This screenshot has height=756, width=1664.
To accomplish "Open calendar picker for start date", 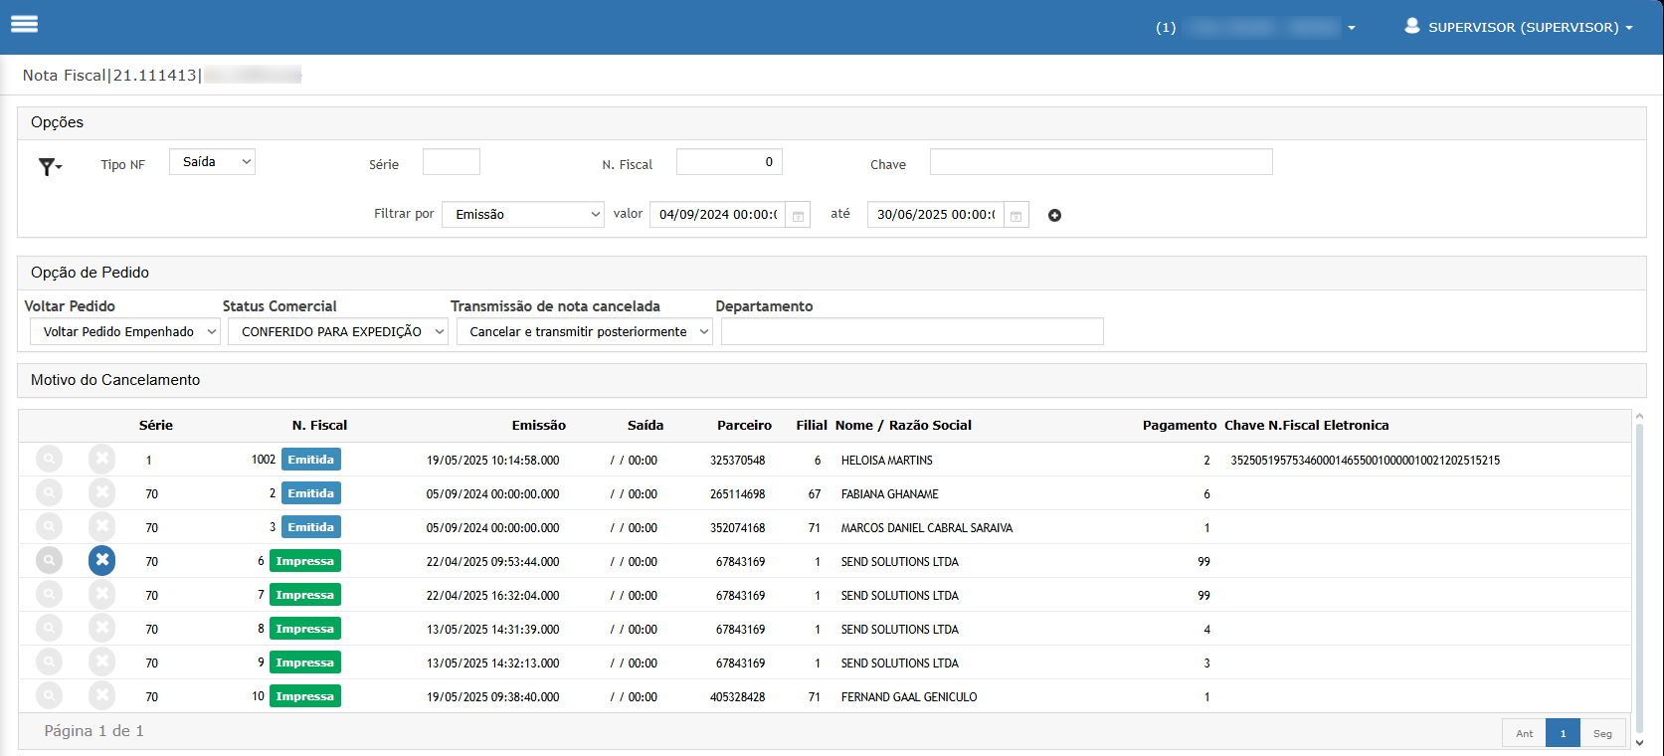I will pyautogui.click(x=798, y=215).
